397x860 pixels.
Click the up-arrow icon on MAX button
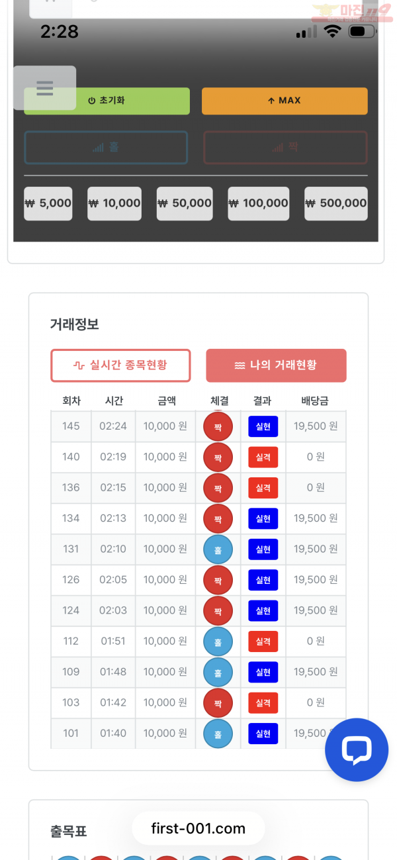click(273, 101)
